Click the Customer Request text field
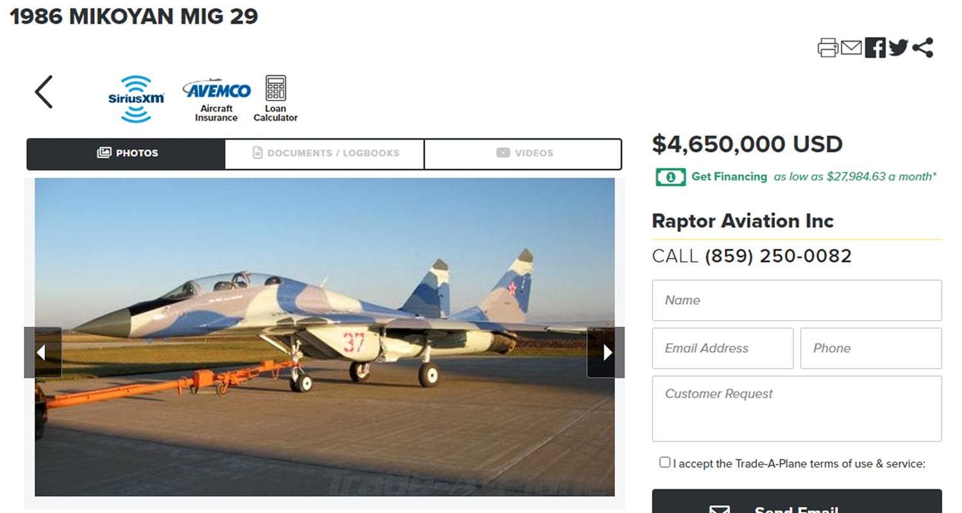Viewport: 962px width, 513px height. click(797, 408)
